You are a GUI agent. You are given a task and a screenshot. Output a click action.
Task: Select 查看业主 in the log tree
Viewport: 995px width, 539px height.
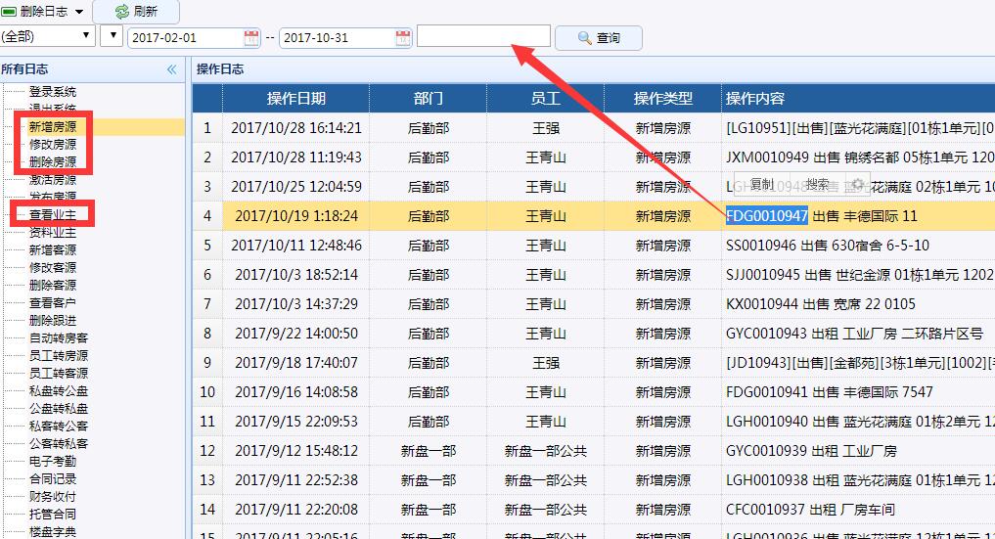pyautogui.click(x=53, y=215)
